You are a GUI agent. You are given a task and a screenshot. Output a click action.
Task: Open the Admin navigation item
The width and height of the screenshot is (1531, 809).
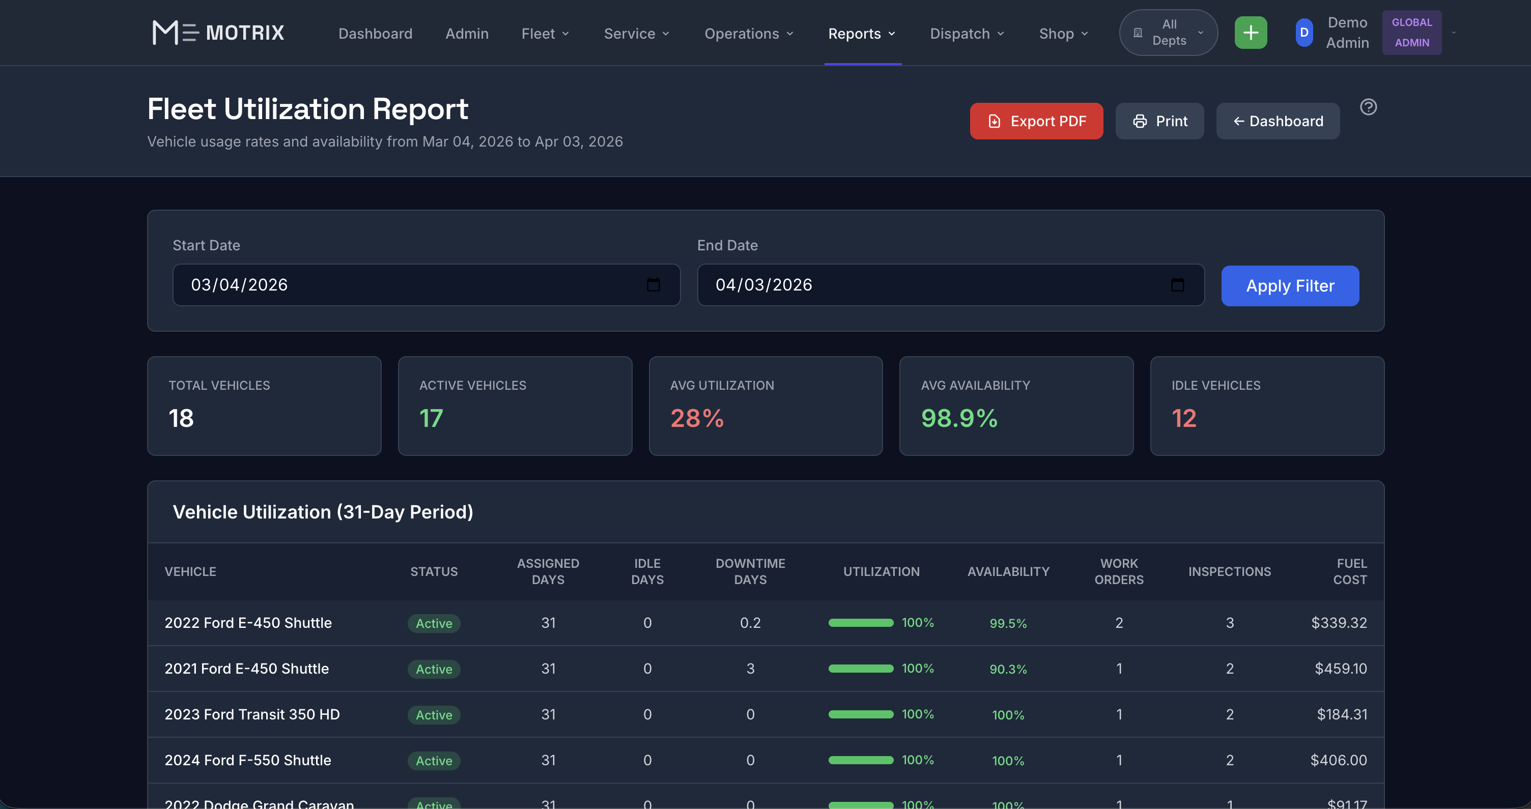pyautogui.click(x=467, y=34)
